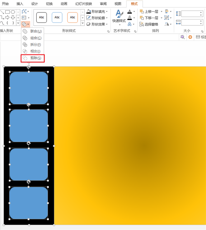The width and height of the screenshot is (206, 230).
Task: Switch to the 幻灯片放映 tab
Action: click(x=84, y=4)
